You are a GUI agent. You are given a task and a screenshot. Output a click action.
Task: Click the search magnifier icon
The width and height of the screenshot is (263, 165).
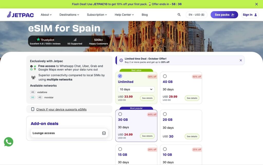(179, 15)
